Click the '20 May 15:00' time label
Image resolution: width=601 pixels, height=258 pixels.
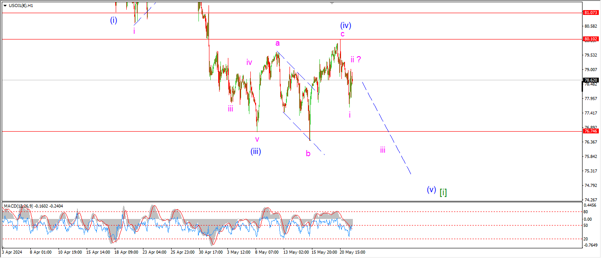[352, 252]
